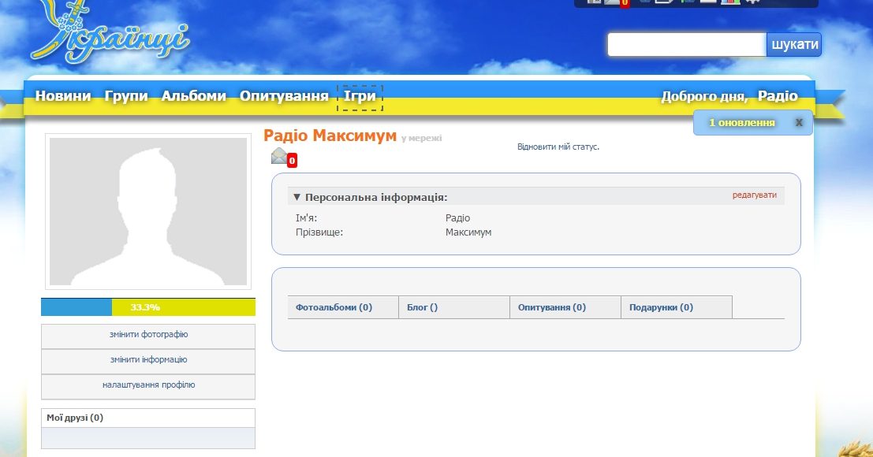Open the Альбоми menu item
The height and width of the screenshot is (457, 873).
click(194, 96)
